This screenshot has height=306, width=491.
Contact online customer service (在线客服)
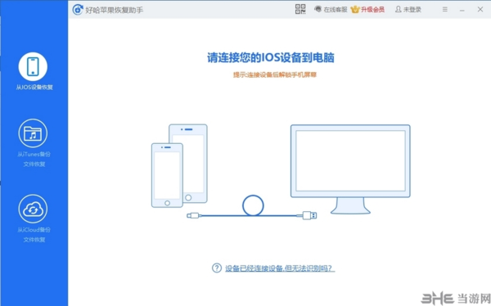click(331, 9)
